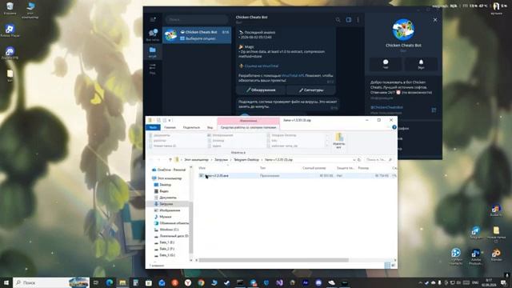This screenshot has height=288, width=512.
Task: Open Visual Studio from the taskbar
Action: 279,282
